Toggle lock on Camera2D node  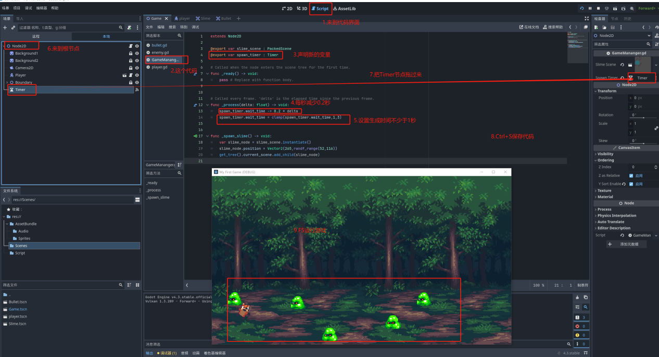pyautogui.click(x=131, y=68)
